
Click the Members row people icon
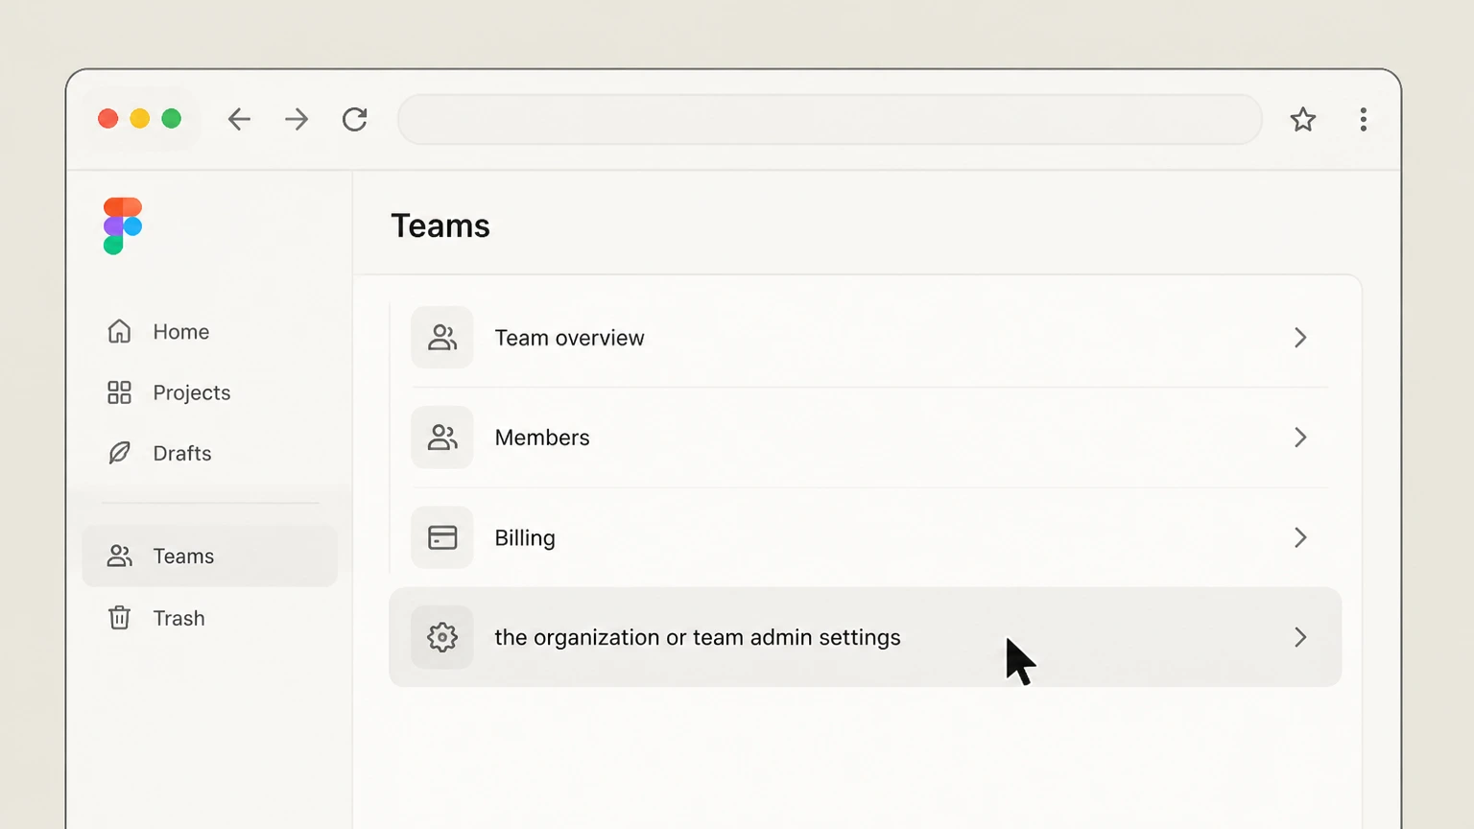coord(442,438)
